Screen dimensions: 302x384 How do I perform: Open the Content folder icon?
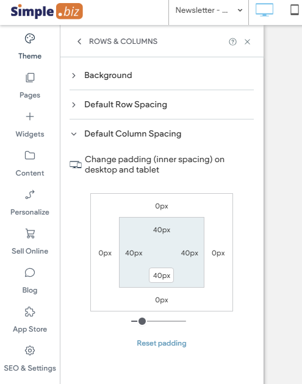click(30, 155)
